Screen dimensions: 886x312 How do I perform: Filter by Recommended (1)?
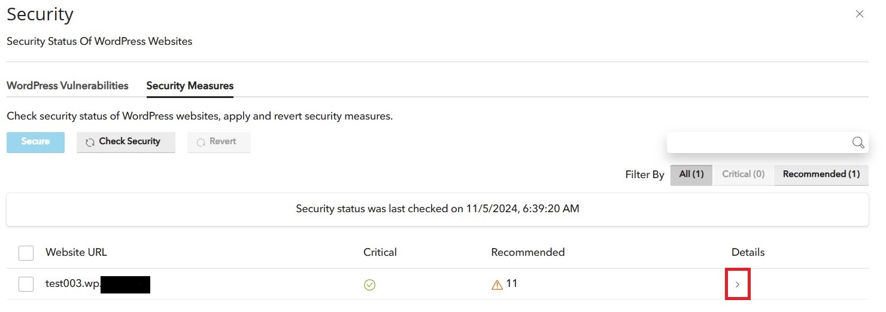[821, 175]
